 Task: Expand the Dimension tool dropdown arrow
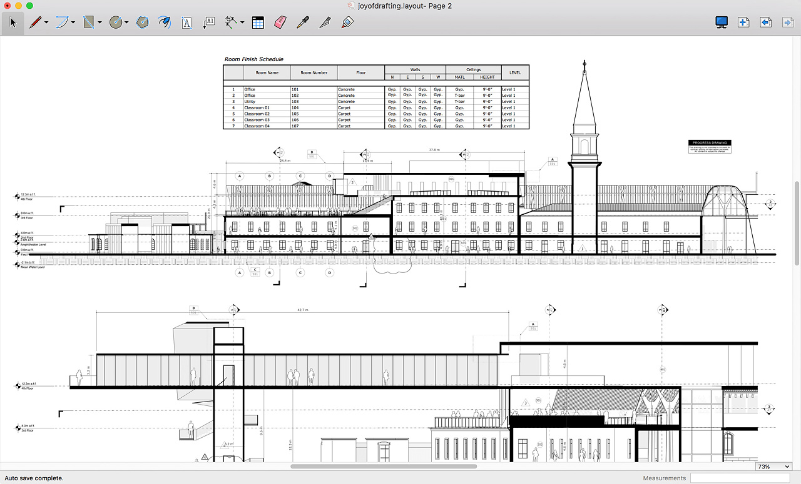[x=242, y=23]
